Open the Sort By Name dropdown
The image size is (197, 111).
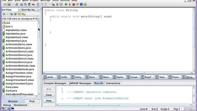(x=39, y=10)
